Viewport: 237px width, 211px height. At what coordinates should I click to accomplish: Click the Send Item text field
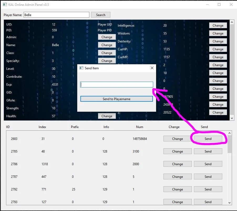click(117, 85)
